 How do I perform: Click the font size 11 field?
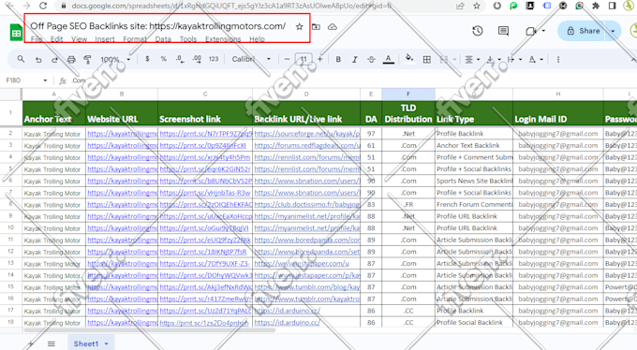tap(304, 59)
